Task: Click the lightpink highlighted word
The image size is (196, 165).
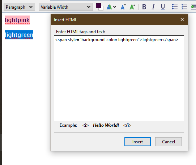Action: click(17, 20)
